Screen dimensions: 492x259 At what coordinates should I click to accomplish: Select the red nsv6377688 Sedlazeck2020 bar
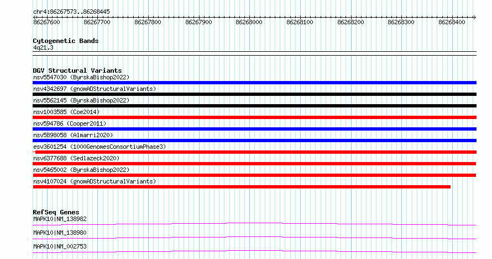coord(254,164)
